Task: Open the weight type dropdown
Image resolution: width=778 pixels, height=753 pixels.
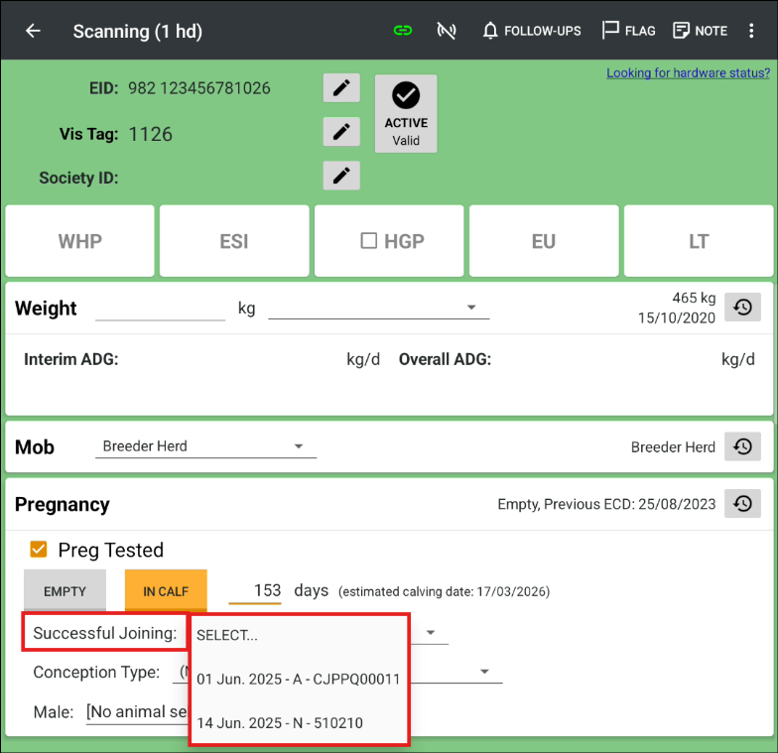Action: 379,308
